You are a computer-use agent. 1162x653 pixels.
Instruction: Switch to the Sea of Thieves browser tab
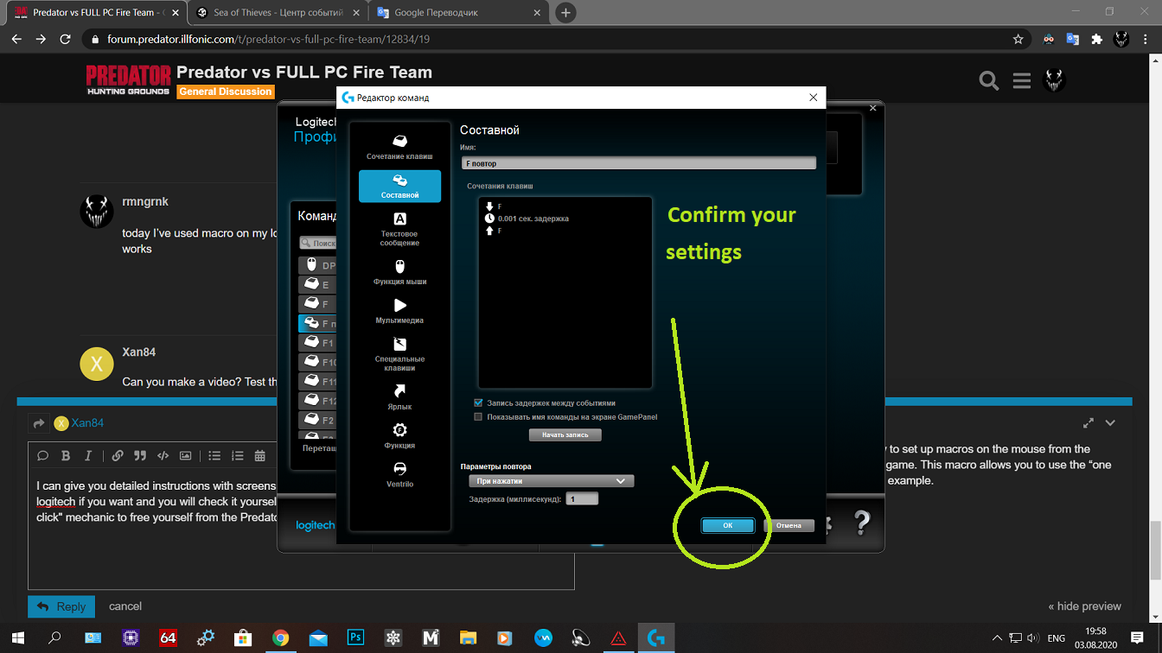278,13
